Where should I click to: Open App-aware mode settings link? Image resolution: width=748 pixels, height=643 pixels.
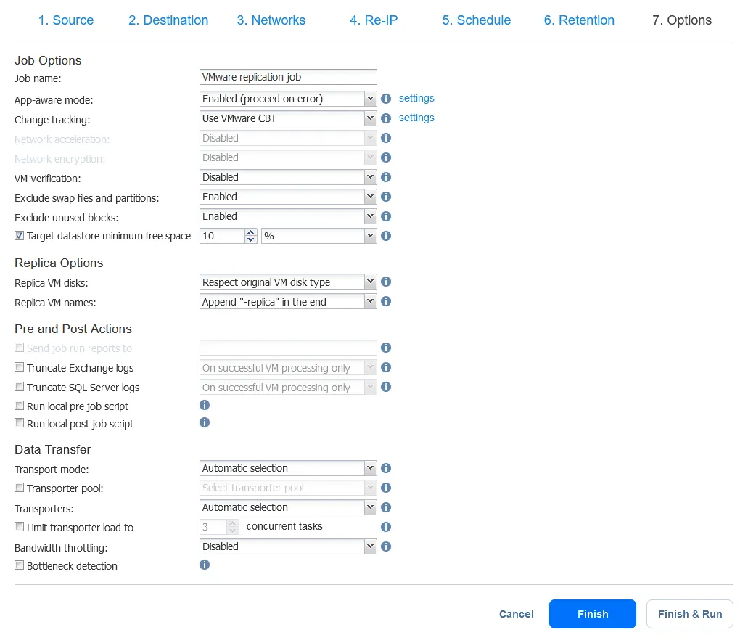416,98
